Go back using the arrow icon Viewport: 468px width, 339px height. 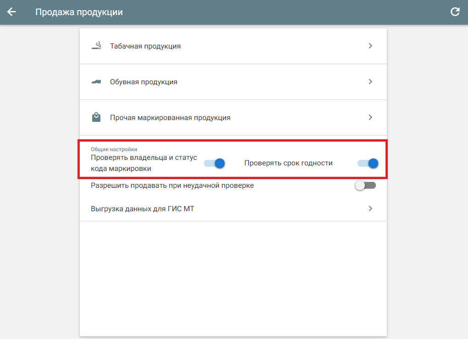(11, 12)
